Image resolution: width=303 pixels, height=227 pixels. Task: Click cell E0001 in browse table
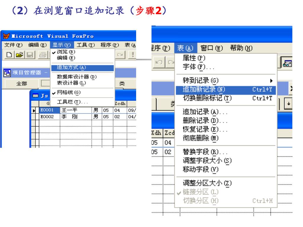tap(49, 110)
